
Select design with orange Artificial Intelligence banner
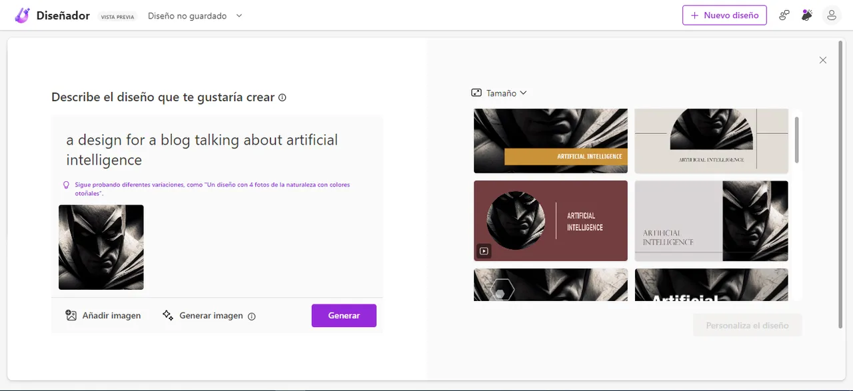[x=550, y=141]
